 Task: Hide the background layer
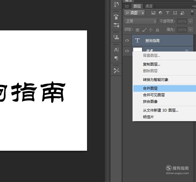[x=127, y=51]
